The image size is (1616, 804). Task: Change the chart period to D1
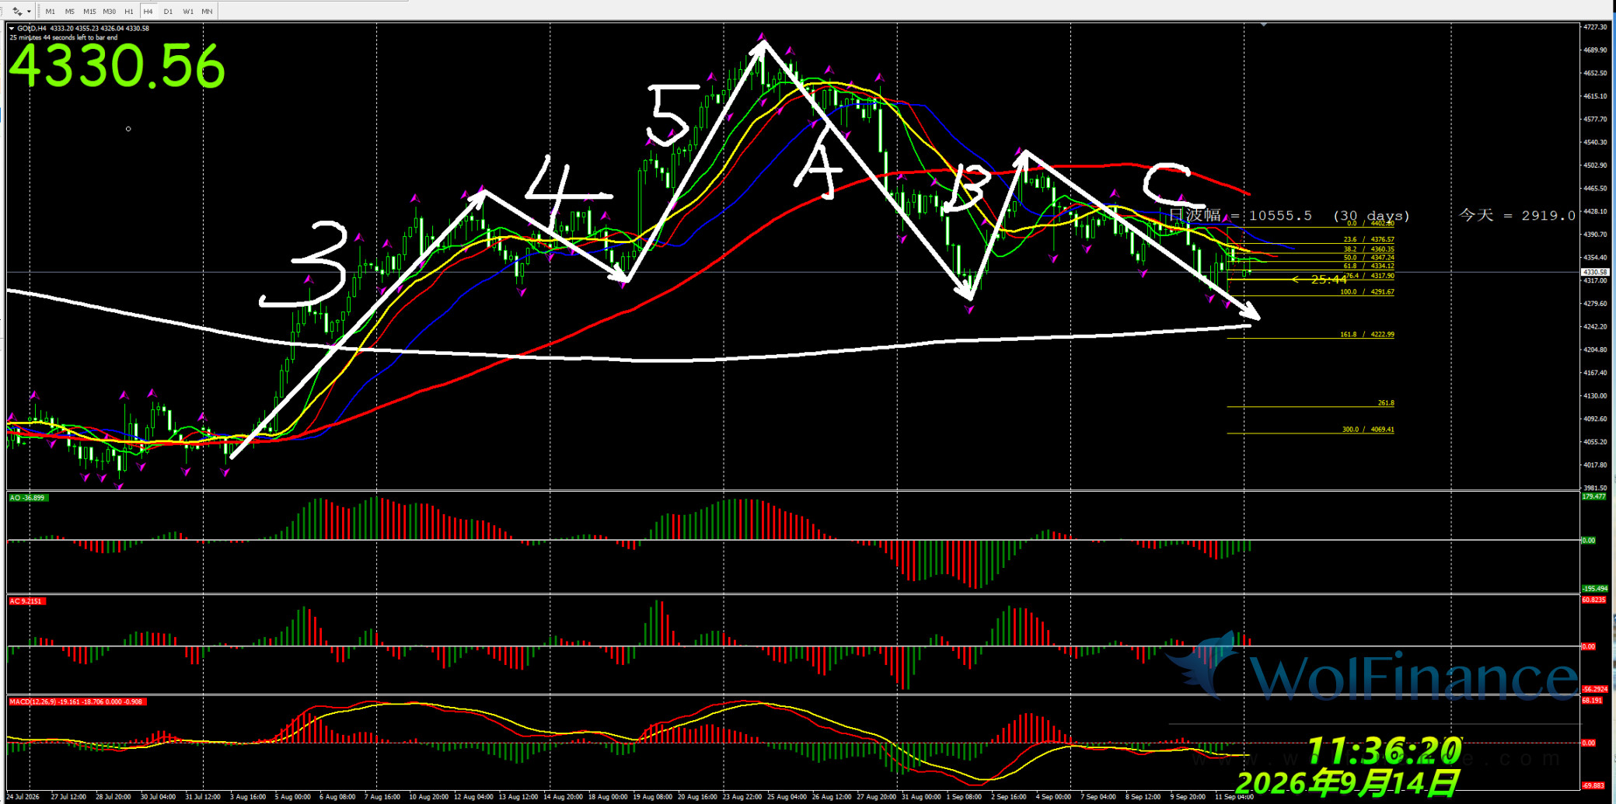(168, 11)
